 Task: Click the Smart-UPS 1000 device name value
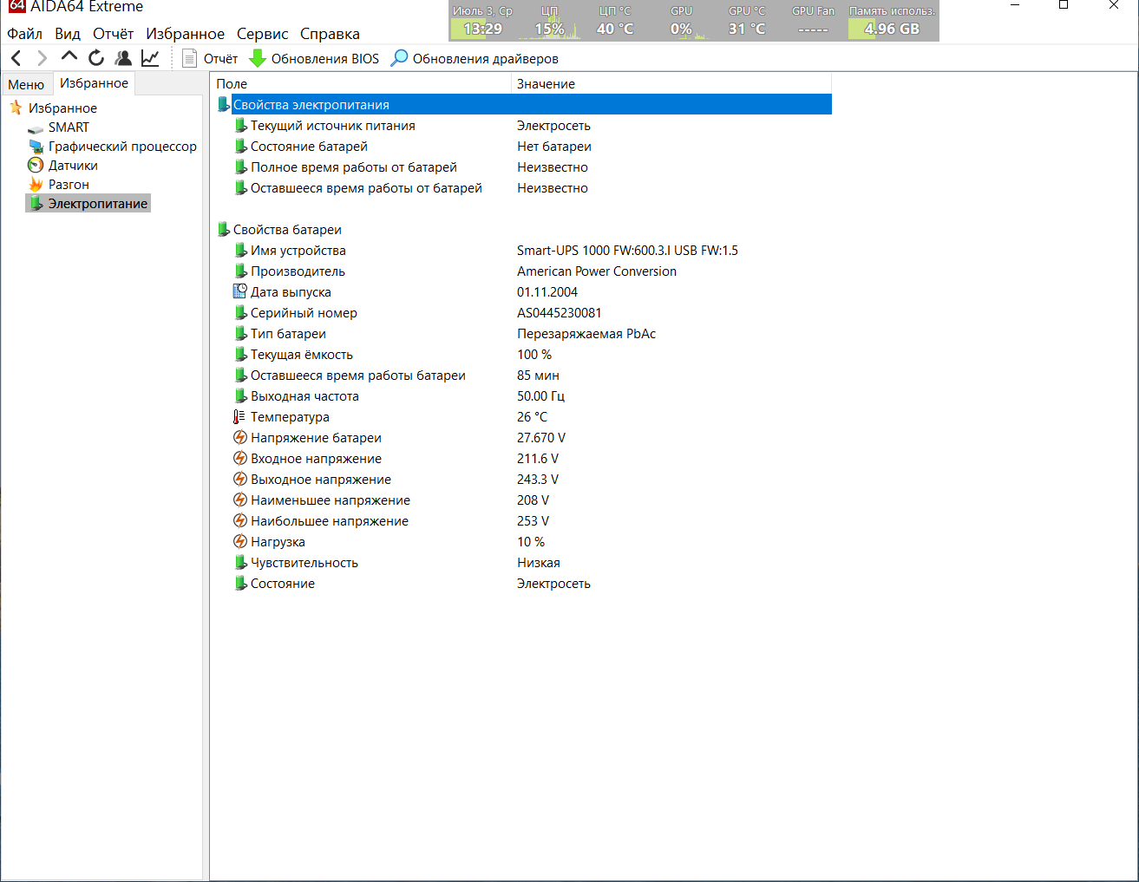[x=627, y=251]
